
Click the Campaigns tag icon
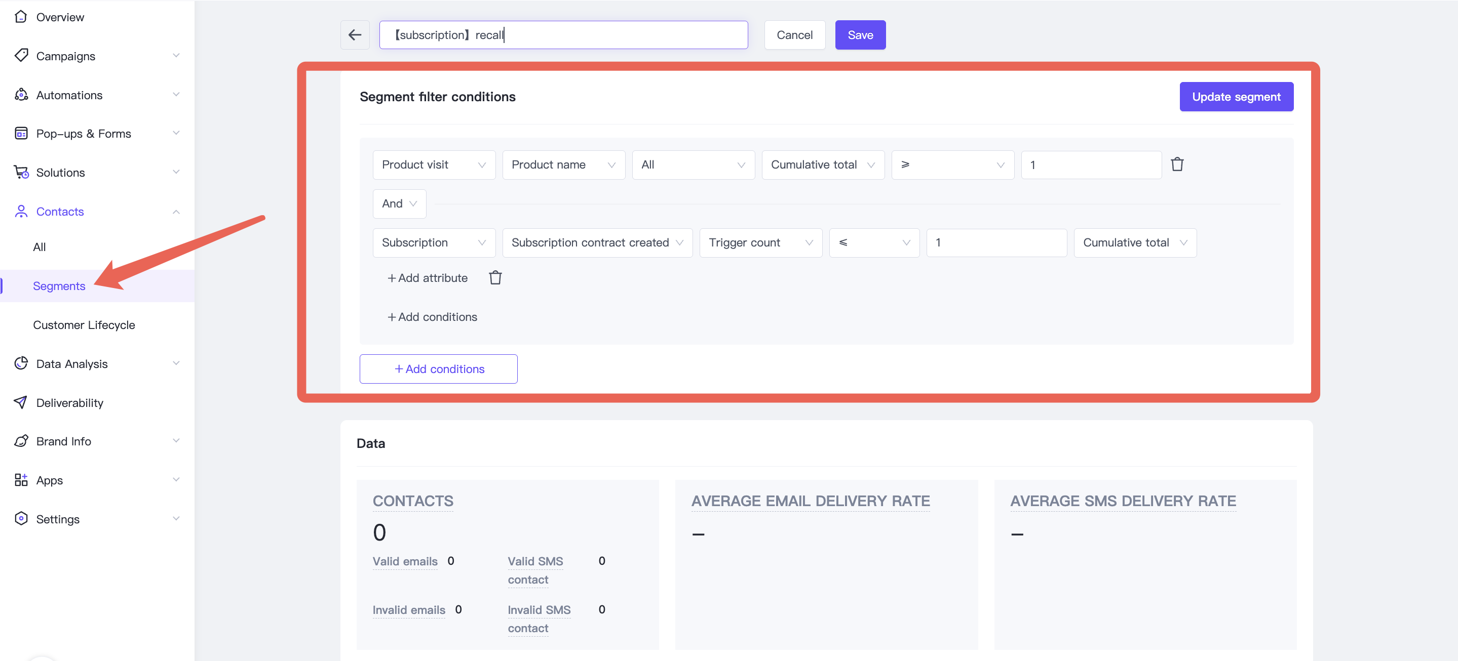click(x=21, y=55)
